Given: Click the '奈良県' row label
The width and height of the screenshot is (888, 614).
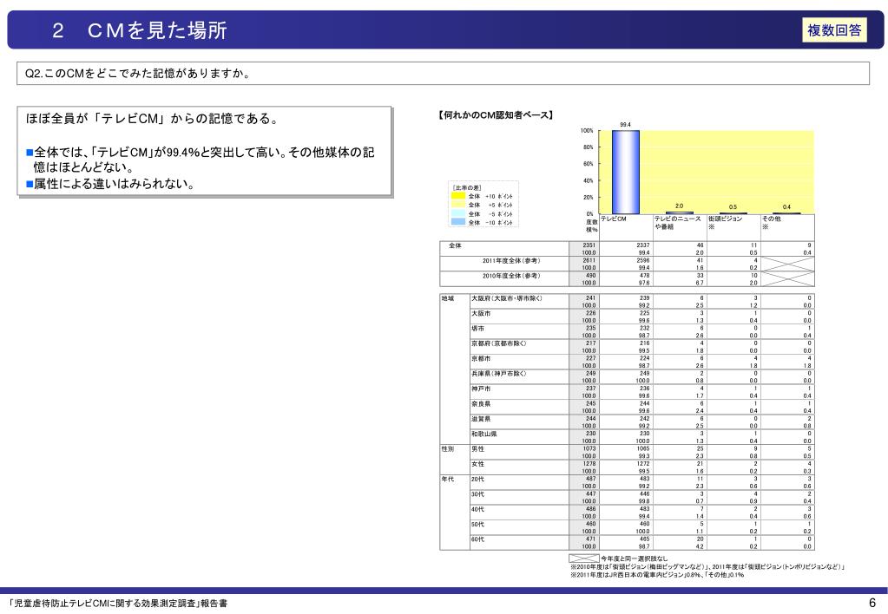Looking at the screenshot, I should pyautogui.click(x=481, y=404).
